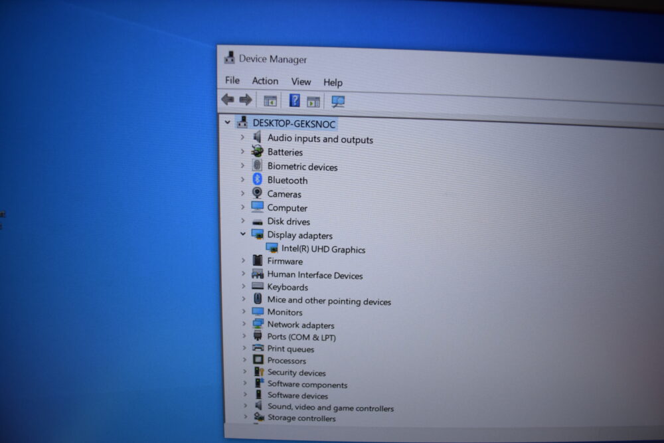Click the Bluetooth category icon
Screen dimensions: 664x443
click(257, 179)
